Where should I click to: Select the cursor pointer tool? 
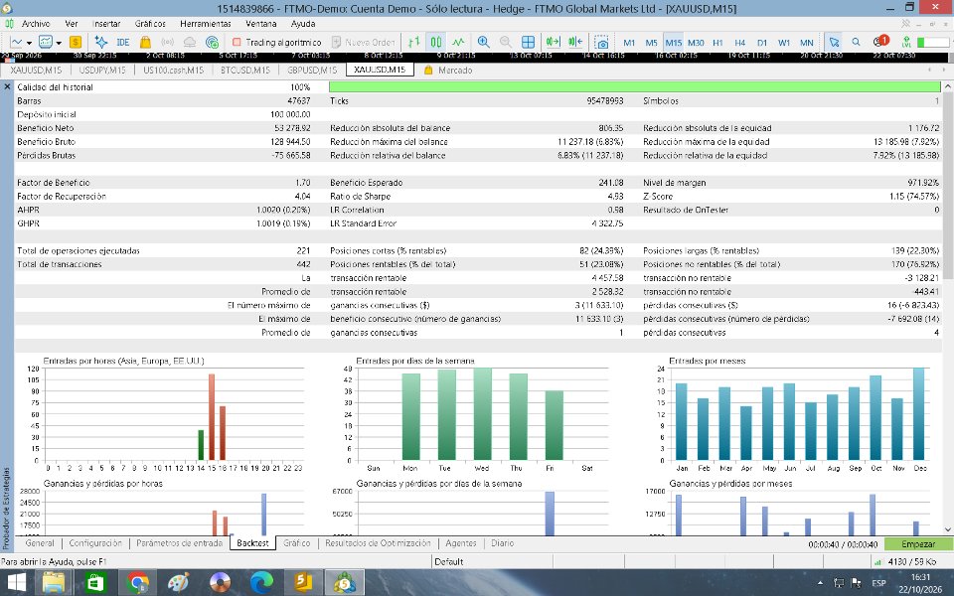click(x=834, y=42)
